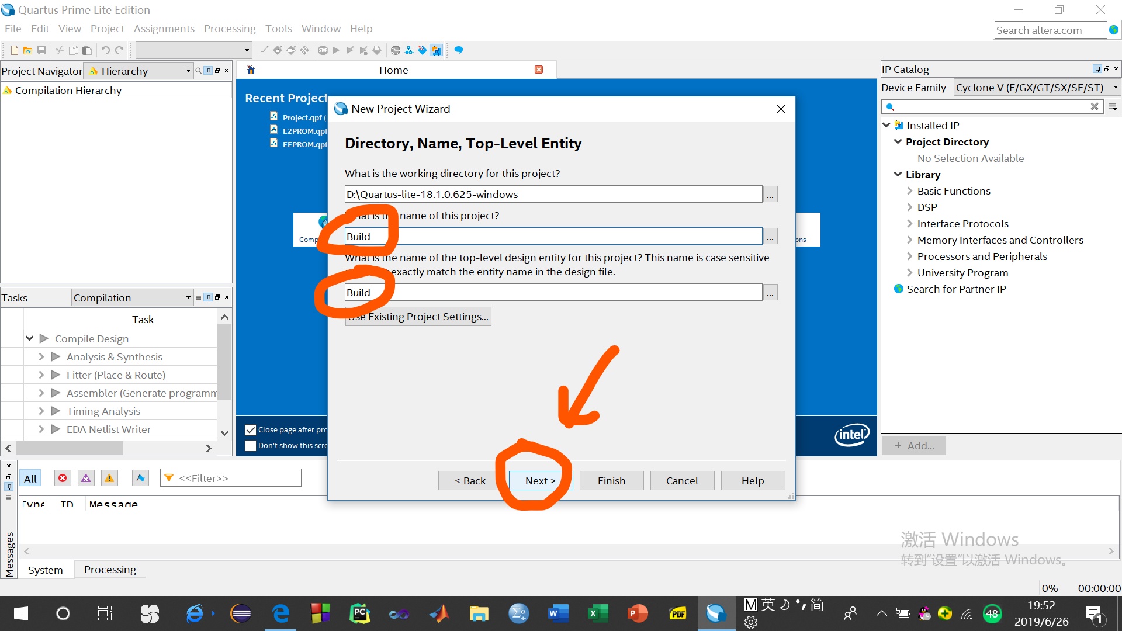
Task: Click the blue speech bubble toolbar icon
Action: pos(459,50)
